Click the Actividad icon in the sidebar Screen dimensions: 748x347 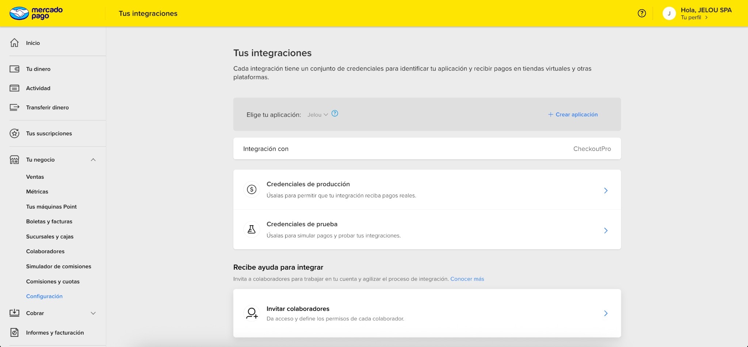[14, 88]
